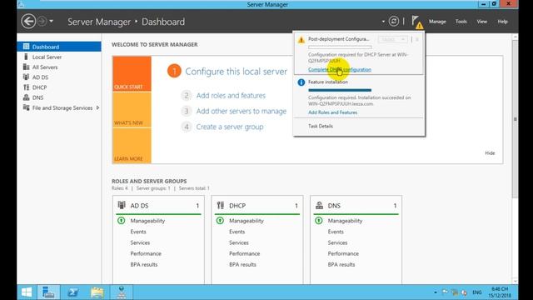Go back with the navigation arrow
533x300 pixels.
pos(28,22)
